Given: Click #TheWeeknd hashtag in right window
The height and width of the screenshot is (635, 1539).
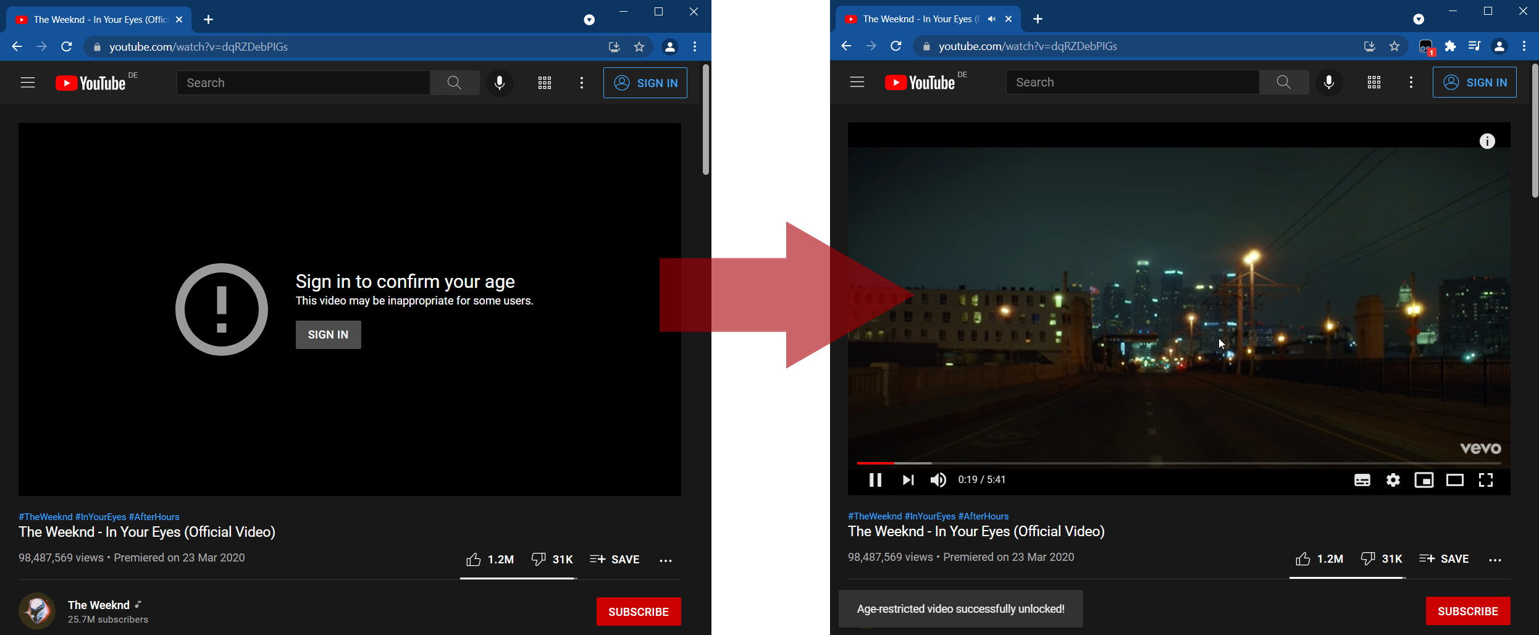Looking at the screenshot, I should click(875, 516).
